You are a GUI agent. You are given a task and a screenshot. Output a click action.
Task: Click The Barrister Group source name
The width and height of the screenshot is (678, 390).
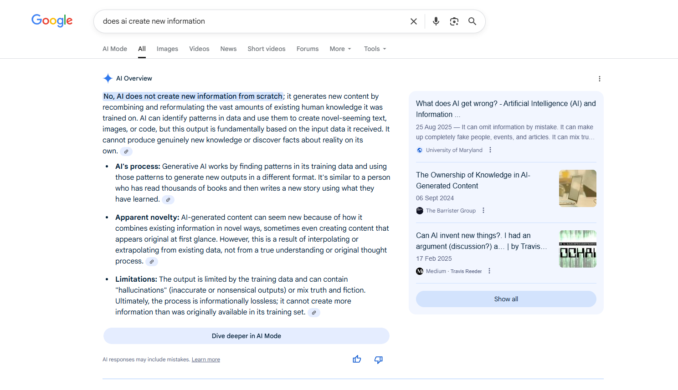tap(451, 211)
